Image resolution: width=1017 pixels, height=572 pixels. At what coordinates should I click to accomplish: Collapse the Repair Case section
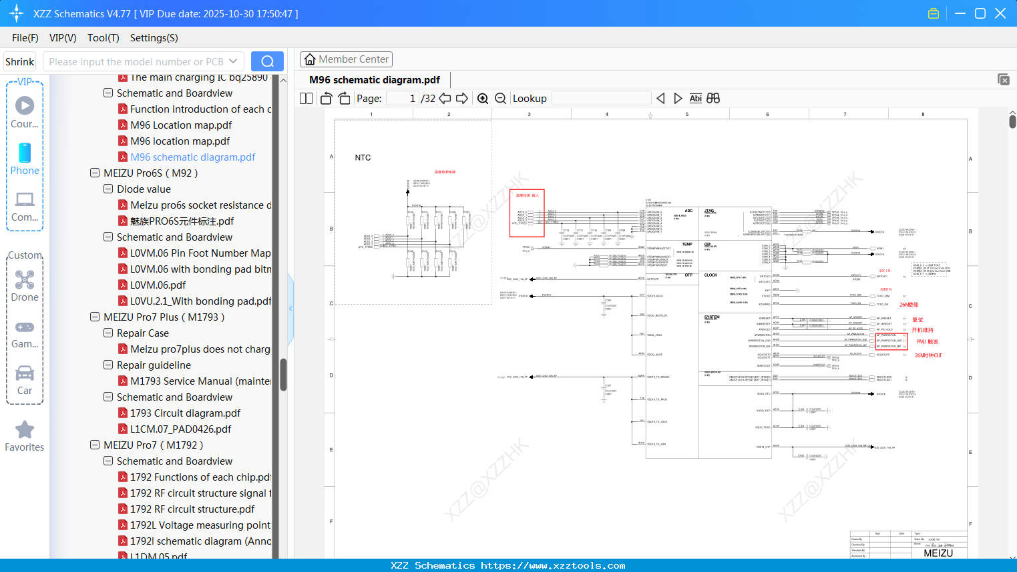108,333
